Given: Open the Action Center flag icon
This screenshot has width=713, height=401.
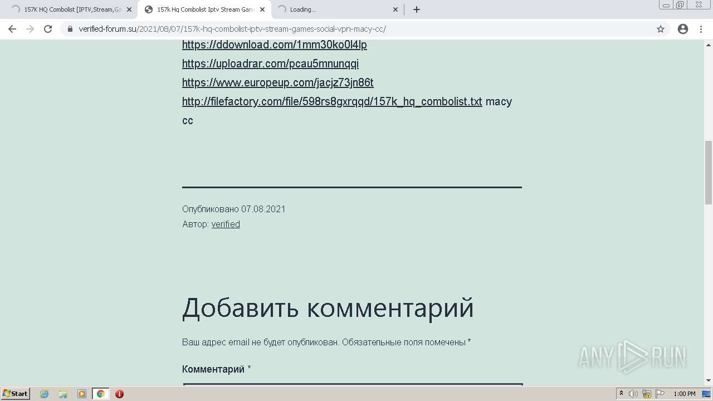Looking at the screenshot, I should 659,394.
